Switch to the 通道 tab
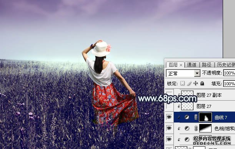 pyautogui.click(x=192, y=65)
